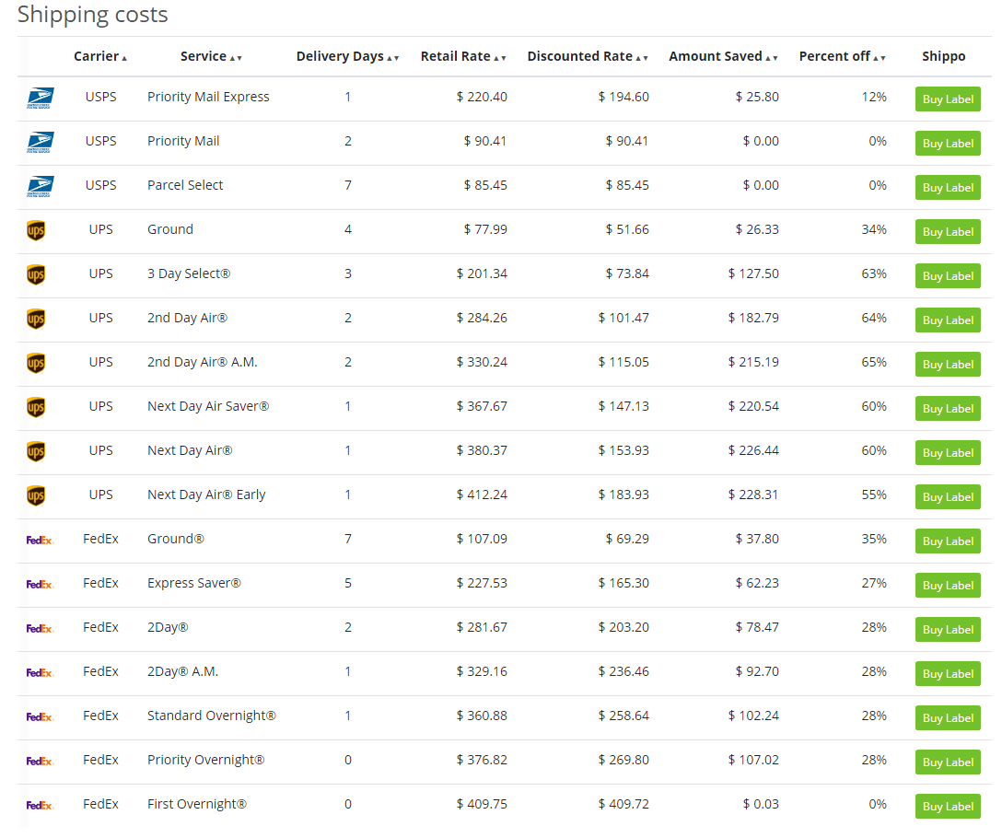Click amount saved $ 226.44

point(753,450)
